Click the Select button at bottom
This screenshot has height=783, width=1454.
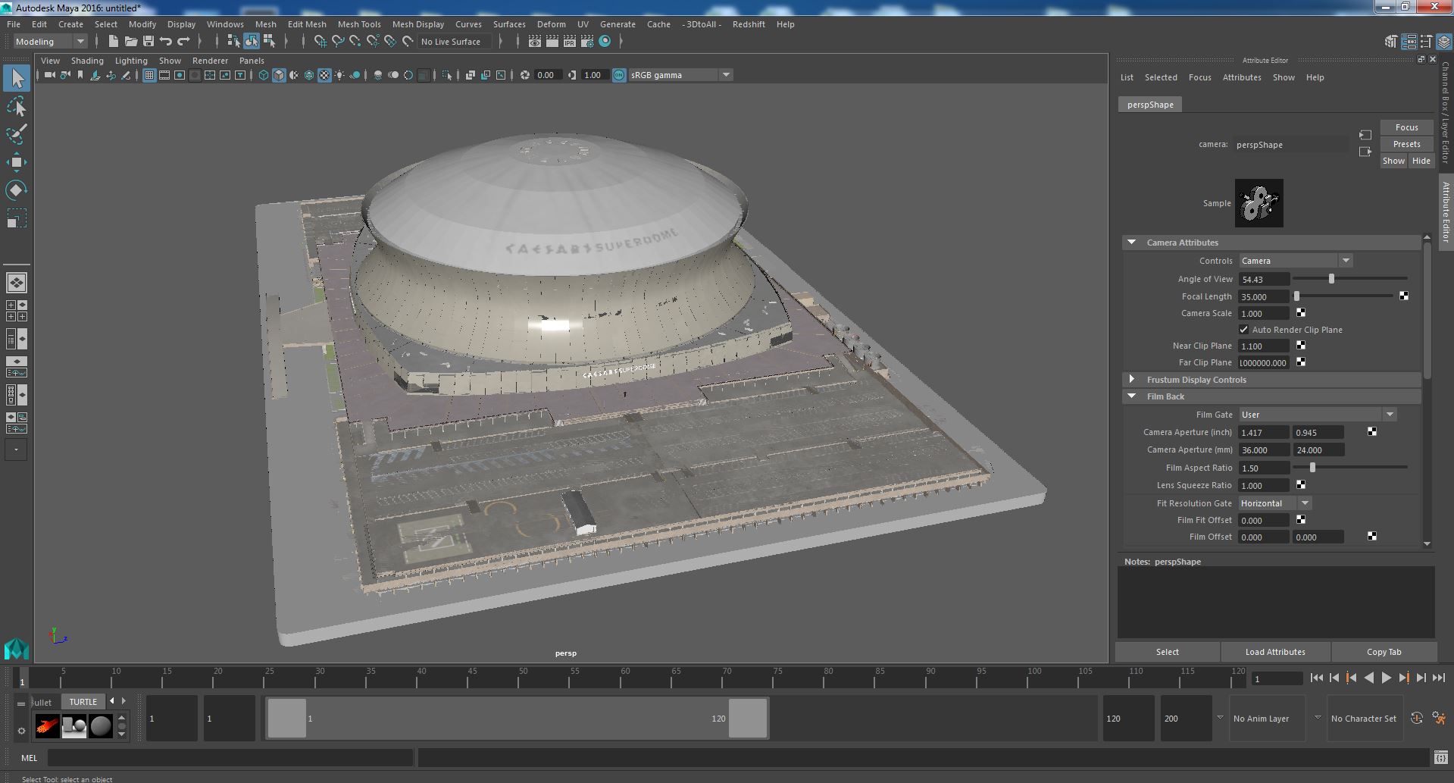coord(1167,652)
